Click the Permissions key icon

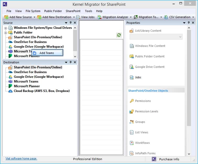tap(132, 101)
